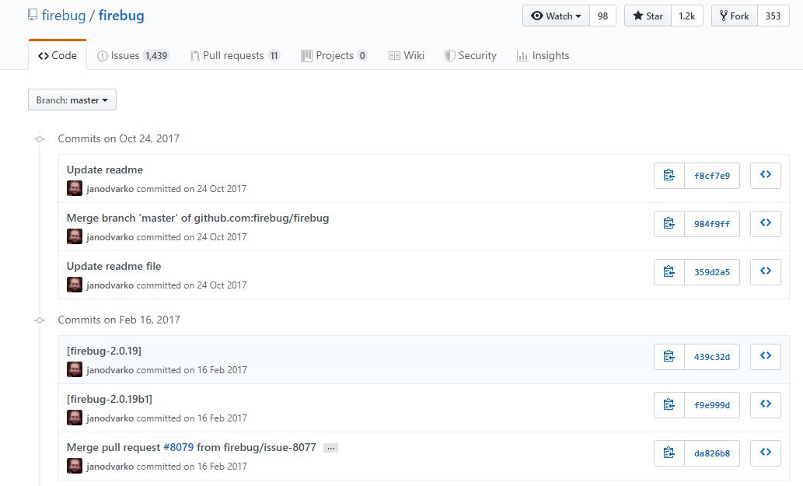Copy full SHA for commit f9e999d
Screen dimensions: 803x486
pos(669,405)
